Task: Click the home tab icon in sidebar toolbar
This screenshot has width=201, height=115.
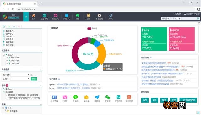Action: tap(4, 27)
